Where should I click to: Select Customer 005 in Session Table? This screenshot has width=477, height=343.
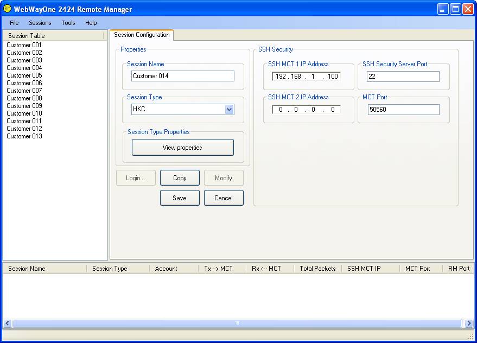24,75
